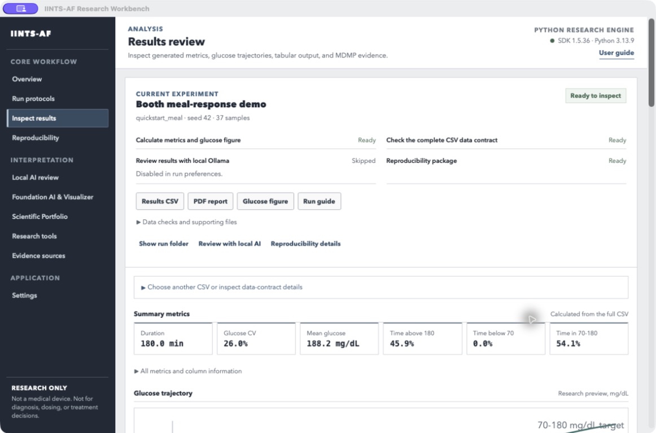Go to Run protocols

pos(33,99)
